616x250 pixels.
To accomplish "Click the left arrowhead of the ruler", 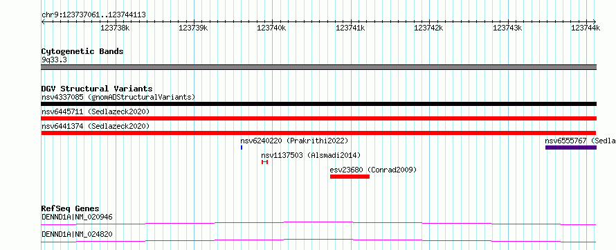I will (x=43, y=21).
